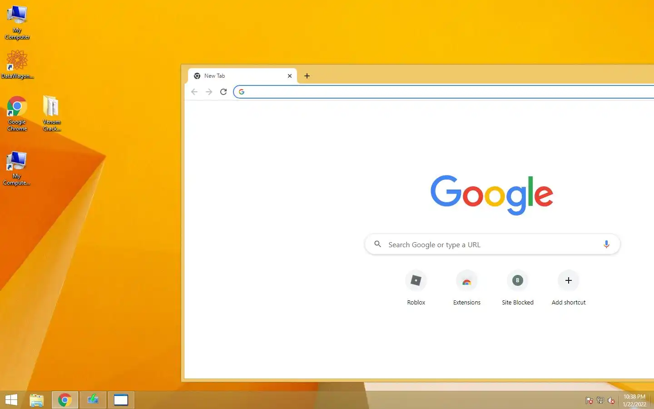Screen dimensions: 654x409
Task: Click the Roblox label text
Action: (x=416, y=303)
